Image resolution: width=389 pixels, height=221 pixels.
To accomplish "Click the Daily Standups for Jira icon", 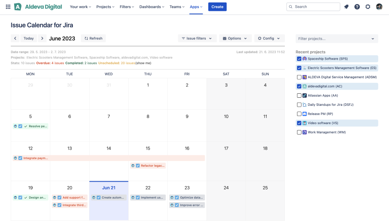I will [x=304, y=105].
